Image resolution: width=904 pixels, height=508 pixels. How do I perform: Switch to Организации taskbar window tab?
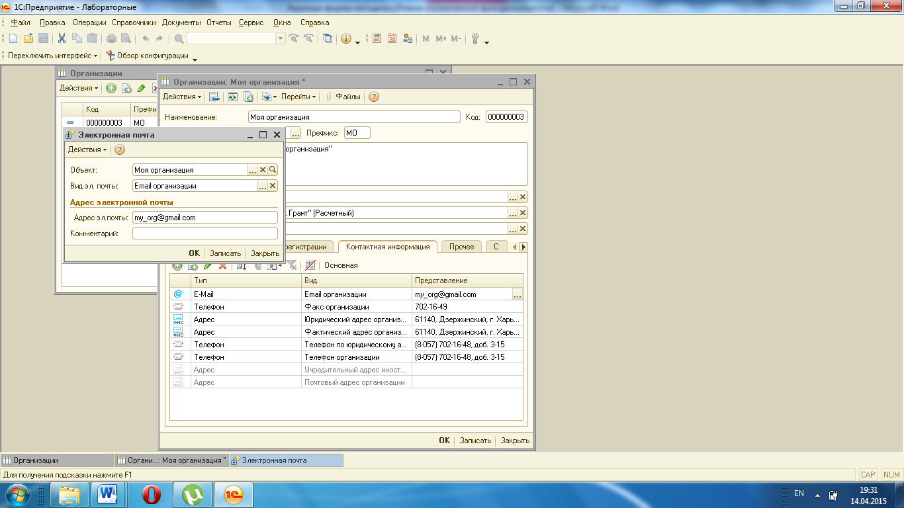pos(57,460)
